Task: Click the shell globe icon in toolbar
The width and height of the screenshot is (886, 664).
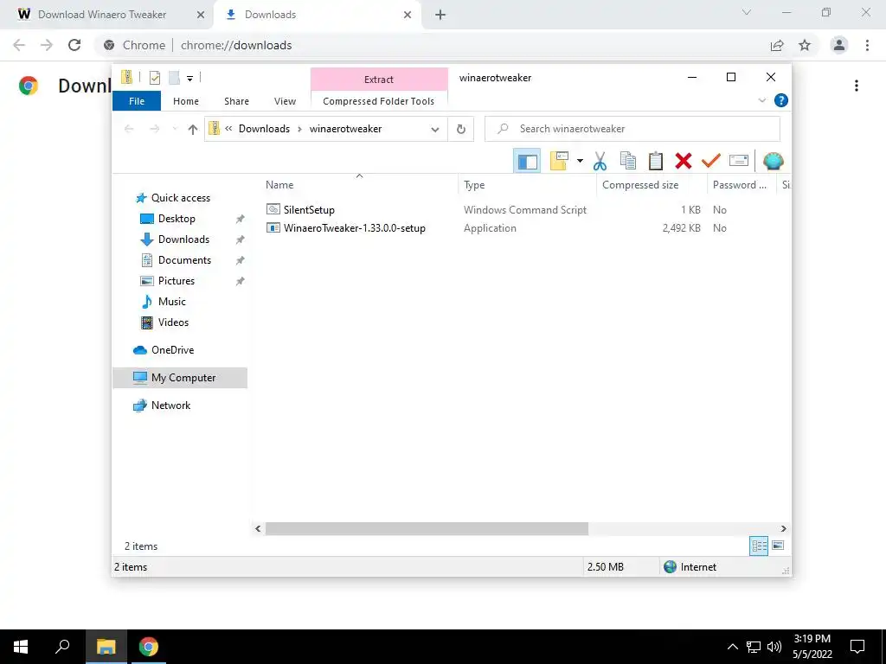Action: pyautogui.click(x=773, y=161)
